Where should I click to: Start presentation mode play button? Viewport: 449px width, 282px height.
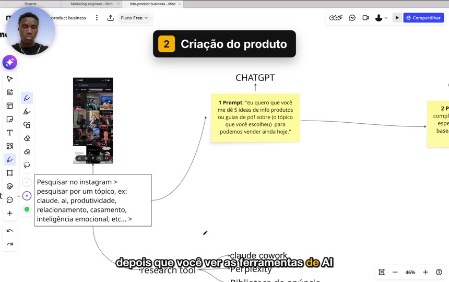click(x=397, y=18)
